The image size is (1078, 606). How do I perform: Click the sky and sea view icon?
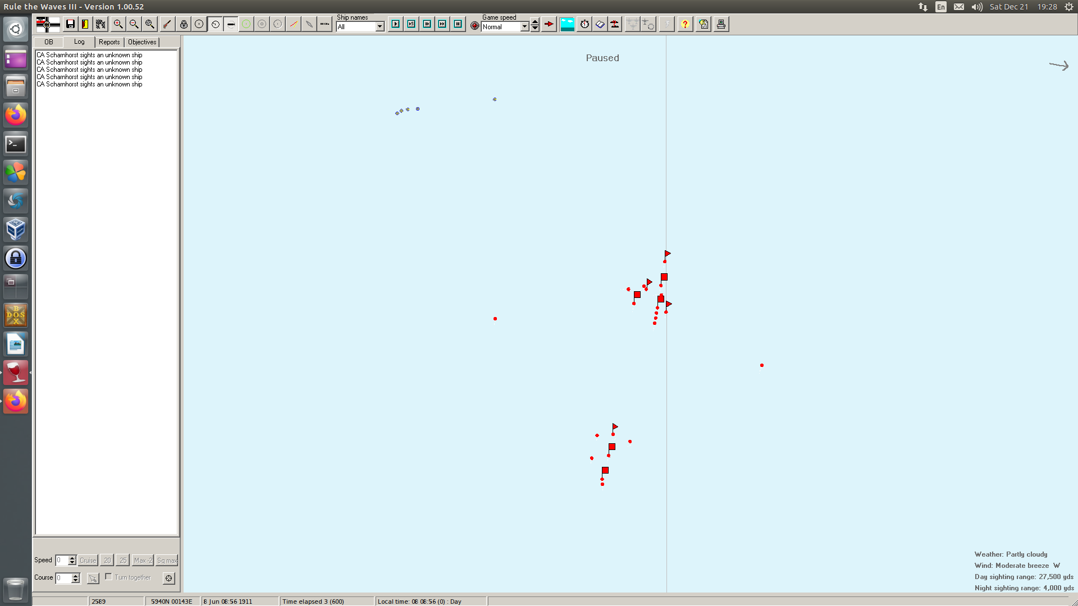tap(568, 24)
